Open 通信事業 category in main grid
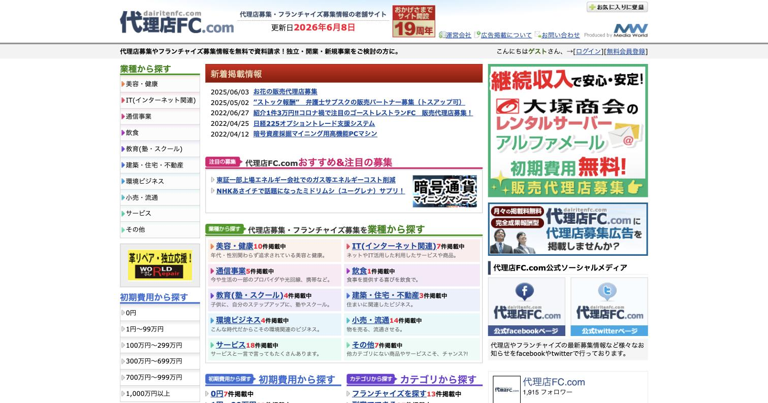This screenshot has width=768, height=403. point(231,271)
